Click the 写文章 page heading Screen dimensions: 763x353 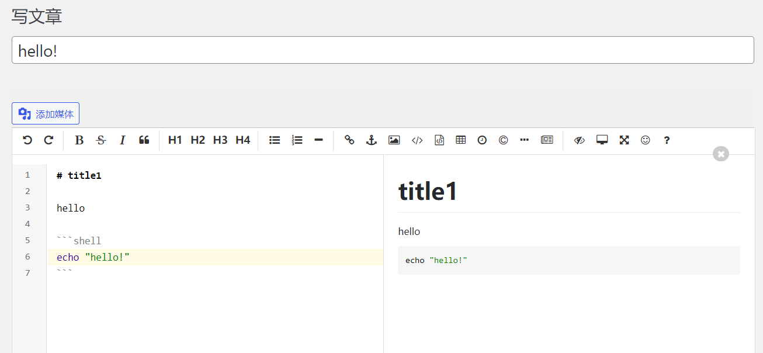37,16
